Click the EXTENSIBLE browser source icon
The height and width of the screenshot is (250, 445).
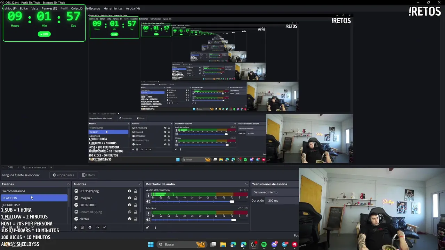(x=76, y=205)
